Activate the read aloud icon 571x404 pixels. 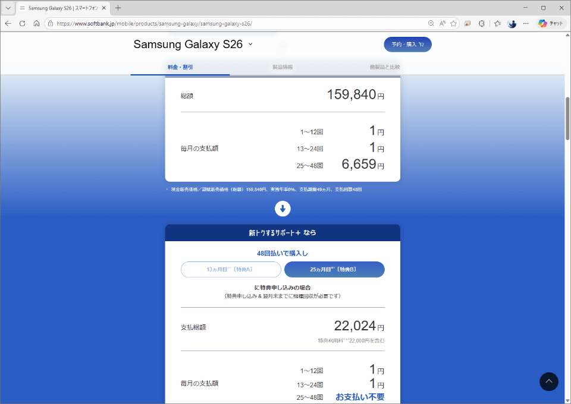tap(442, 23)
